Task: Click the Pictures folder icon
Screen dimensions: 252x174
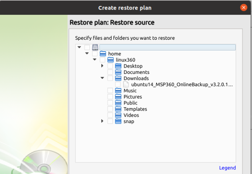Action: pyautogui.click(x=118, y=97)
